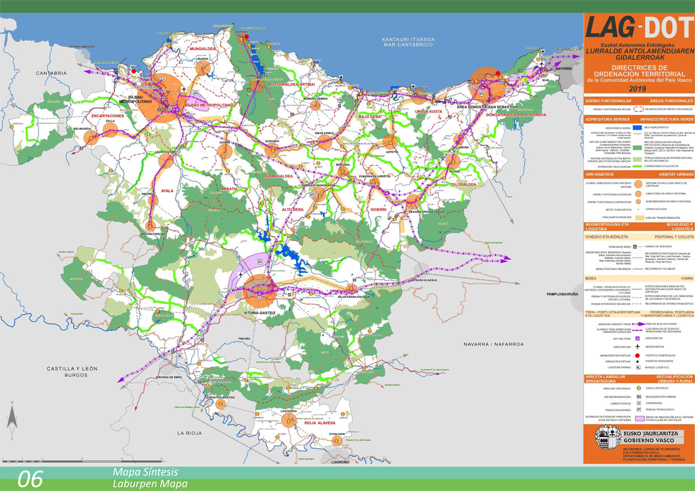Click the Parque Tecnológico PT legend icon
Image resolution: width=695 pixels, height=491 pixels.
tap(638, 410)
